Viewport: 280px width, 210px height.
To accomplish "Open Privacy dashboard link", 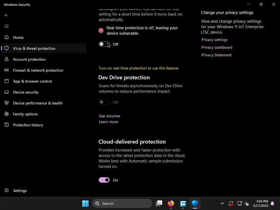I will click(x=217, y=47).
